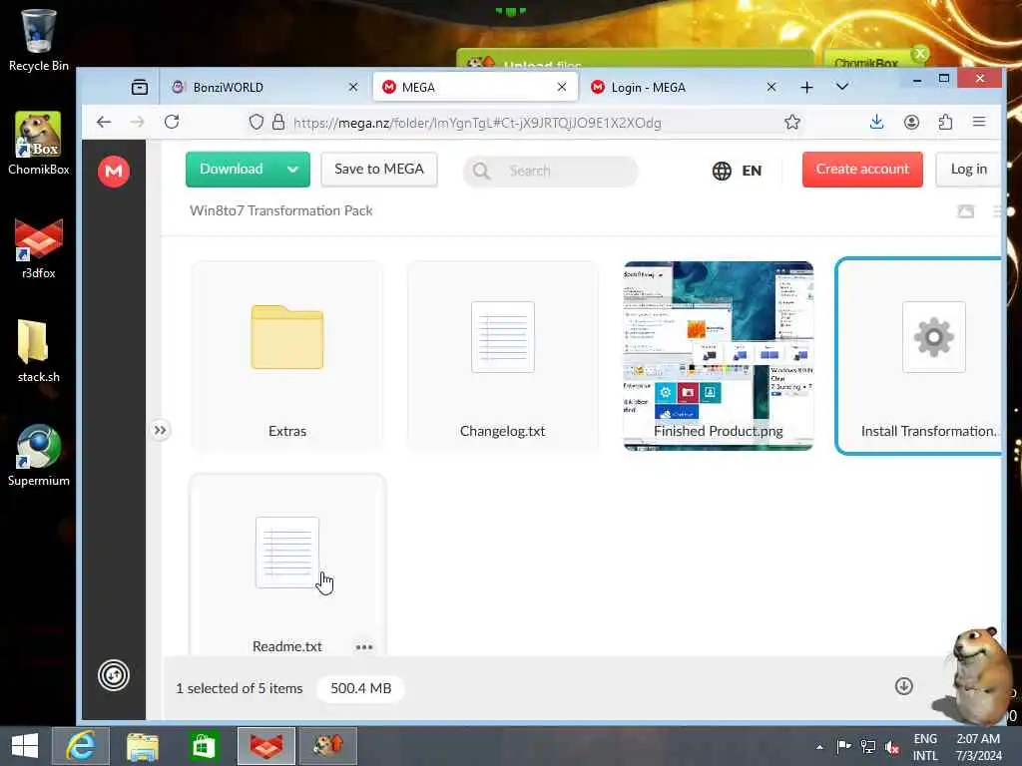Click the download arrow icon in the status bar
This screenshot has height=766, width=1022.
(903, 686)
